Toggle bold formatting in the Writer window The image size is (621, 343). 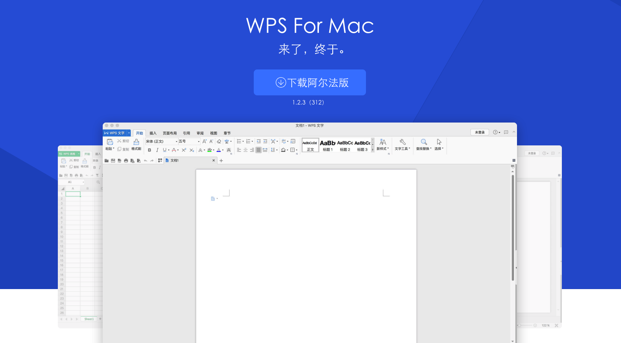click(x=149, y=150)
